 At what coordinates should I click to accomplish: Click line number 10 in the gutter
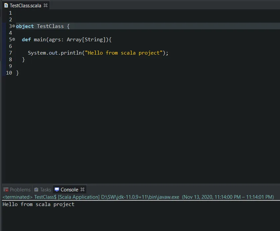tap(9, 73)
